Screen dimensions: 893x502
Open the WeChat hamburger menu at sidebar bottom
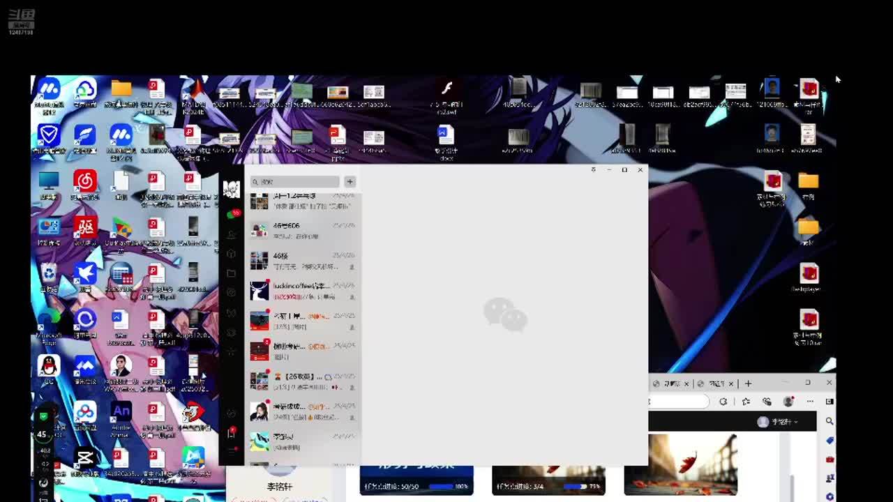(x=232, y=452)
